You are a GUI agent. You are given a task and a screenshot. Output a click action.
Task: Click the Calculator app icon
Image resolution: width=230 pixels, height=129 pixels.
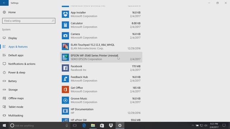pyautogui.click(x=65, y=25)
